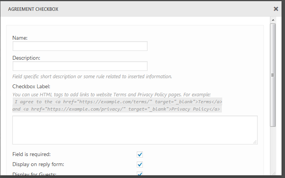
Task: Click the vertical scrollbar thumb
Action: click(273, 75)
